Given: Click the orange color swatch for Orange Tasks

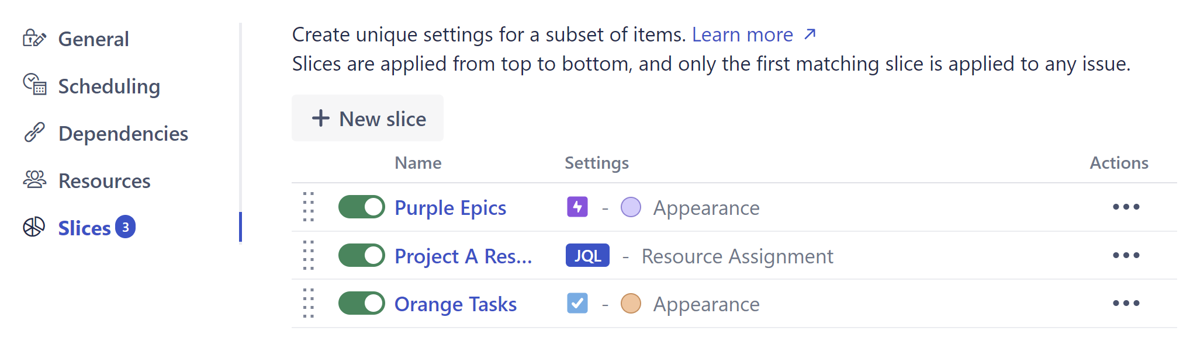Looking at the screenshot, I should click(x=631, y=304).
